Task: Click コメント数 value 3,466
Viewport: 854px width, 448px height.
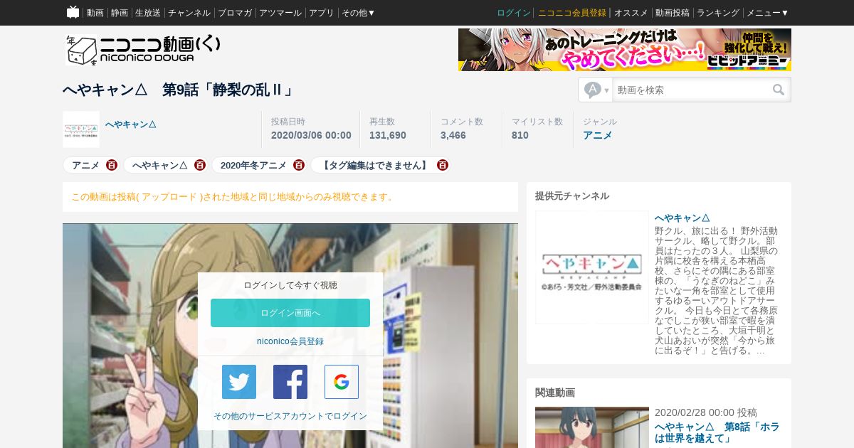Action: [453, 135]
